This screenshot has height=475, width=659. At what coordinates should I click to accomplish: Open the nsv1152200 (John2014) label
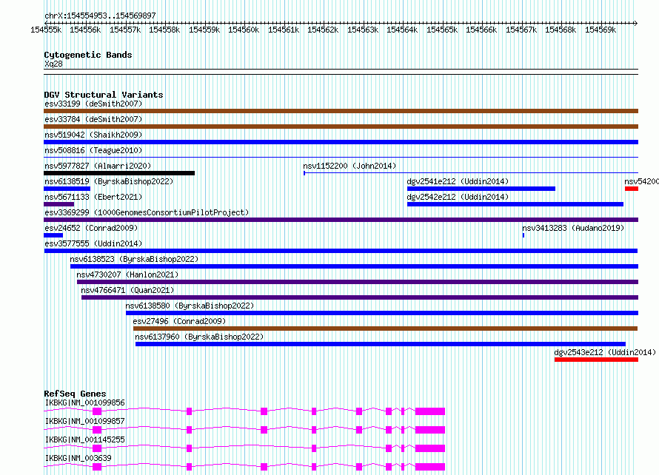(349, 166)
